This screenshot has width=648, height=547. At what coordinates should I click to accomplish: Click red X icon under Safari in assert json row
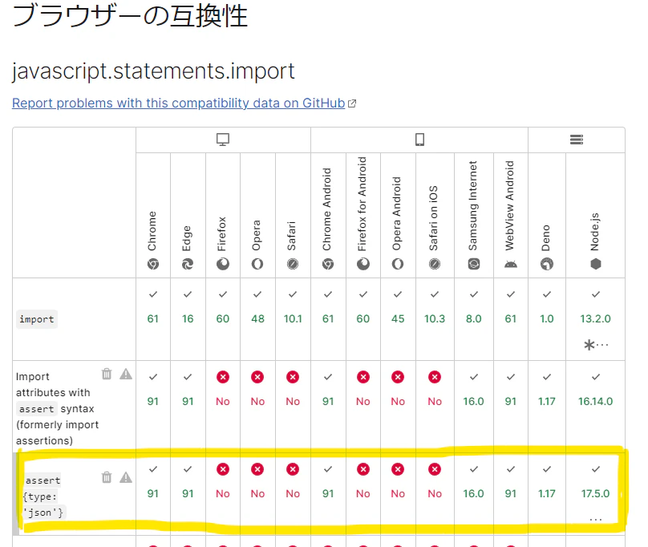[x=293, y=469]
